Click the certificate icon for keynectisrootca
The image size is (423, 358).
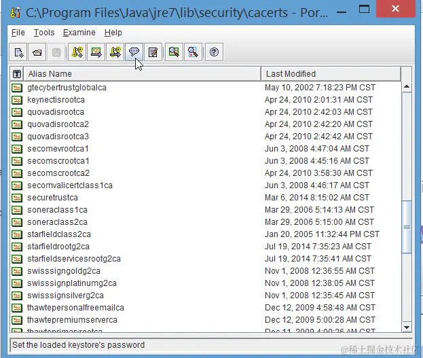[17, 100]
